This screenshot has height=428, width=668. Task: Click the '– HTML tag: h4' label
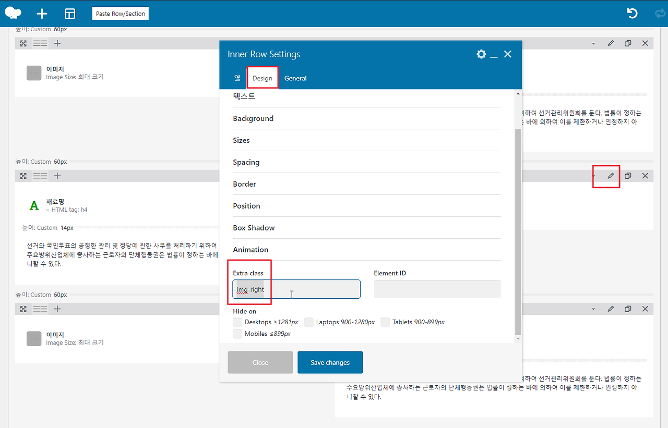[x=67, y=210]
